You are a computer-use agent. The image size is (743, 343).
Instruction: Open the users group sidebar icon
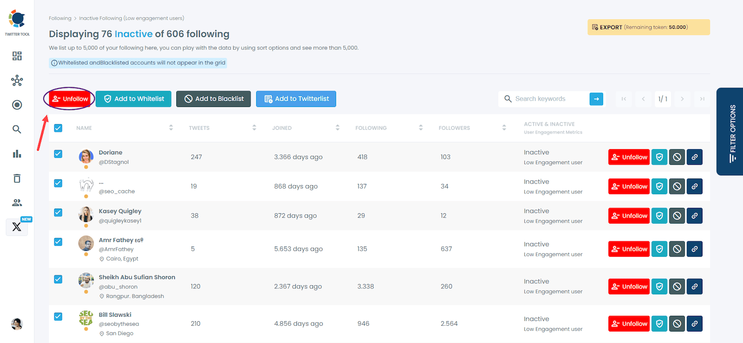tap(17, 203)
